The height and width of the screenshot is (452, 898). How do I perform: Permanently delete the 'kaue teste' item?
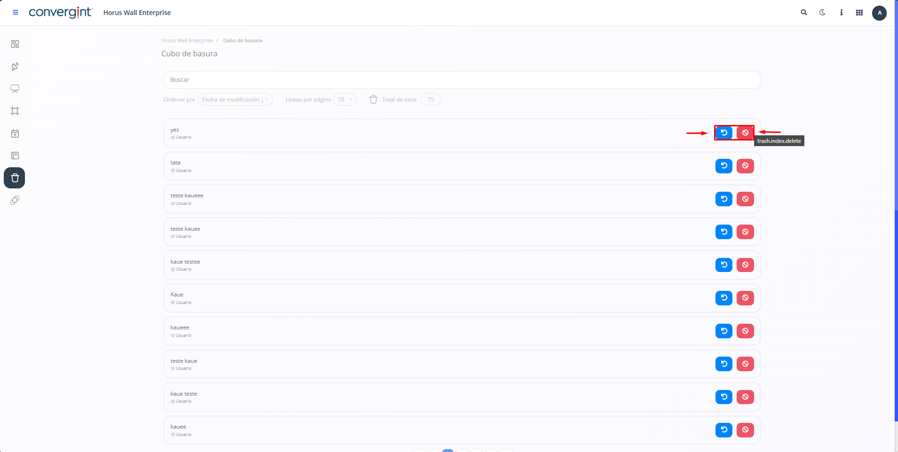point(745,397)
